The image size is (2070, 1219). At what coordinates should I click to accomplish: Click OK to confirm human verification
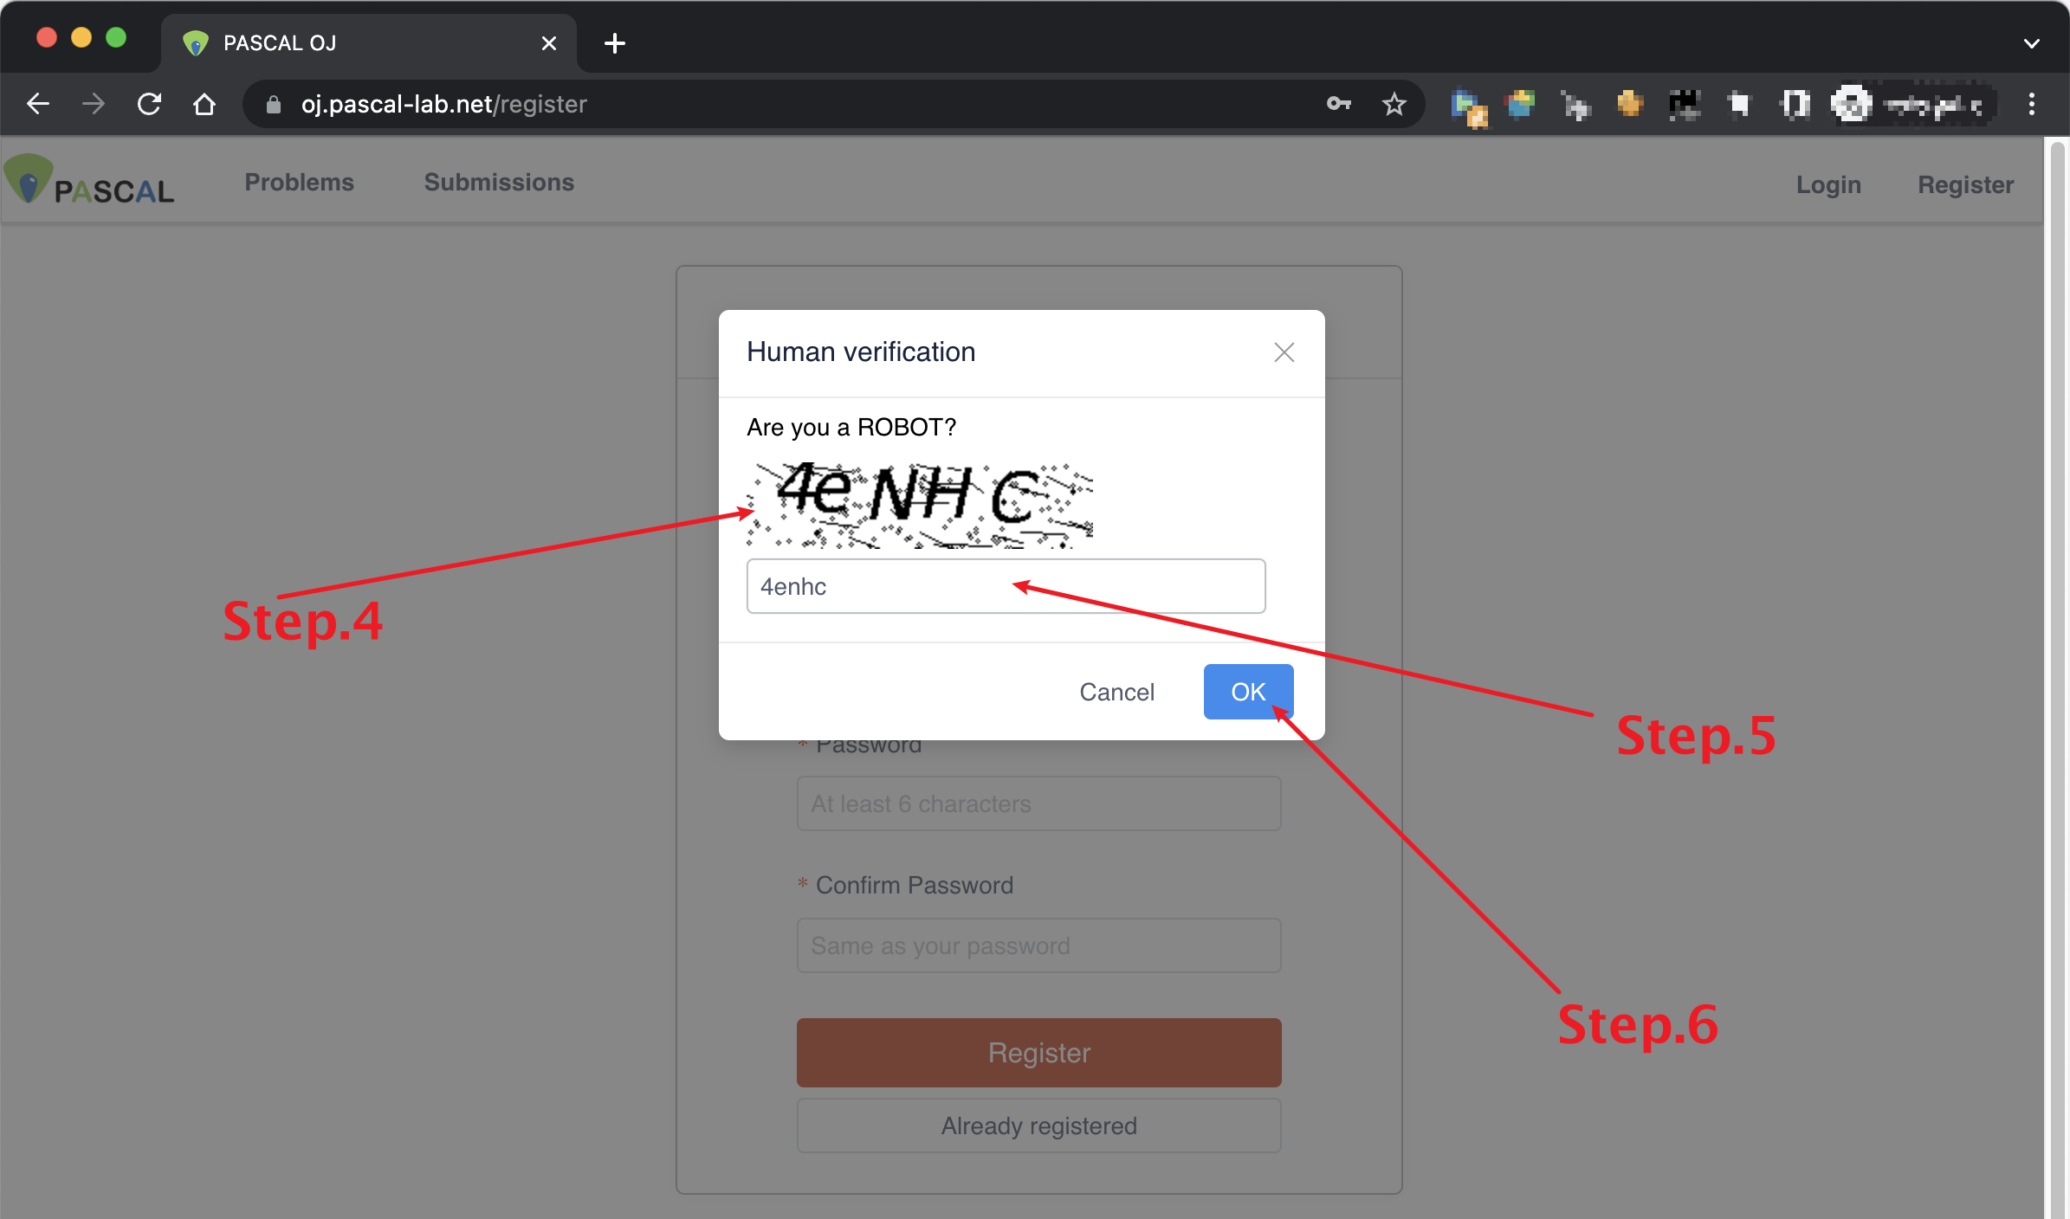tap(1245, 691)
